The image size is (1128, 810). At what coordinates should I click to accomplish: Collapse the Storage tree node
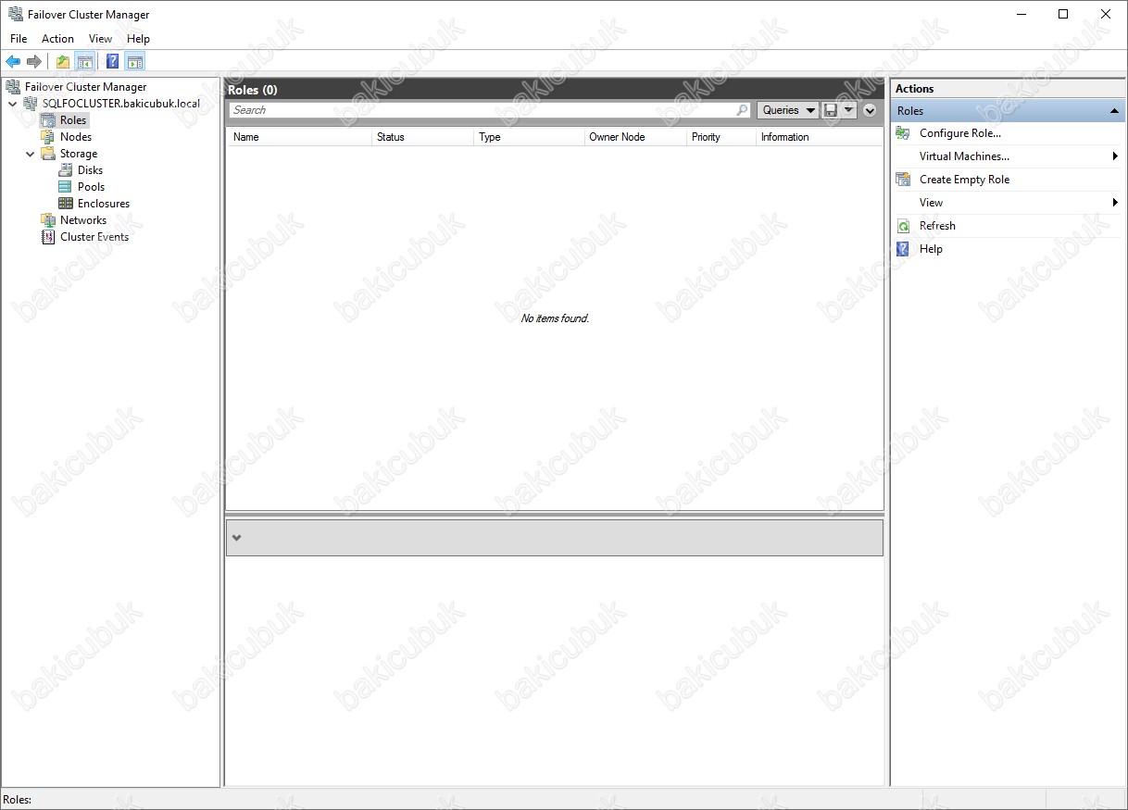coord(31,154)
